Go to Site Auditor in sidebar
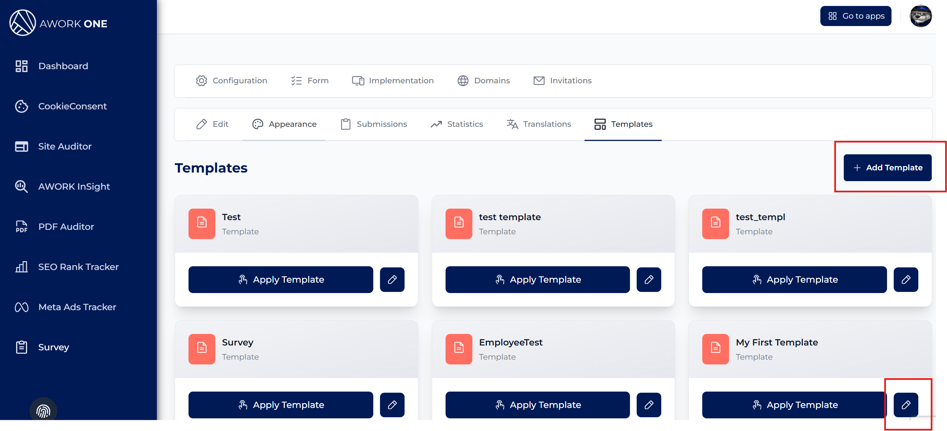This screenshot has height=431, width=947. [64, 147]
